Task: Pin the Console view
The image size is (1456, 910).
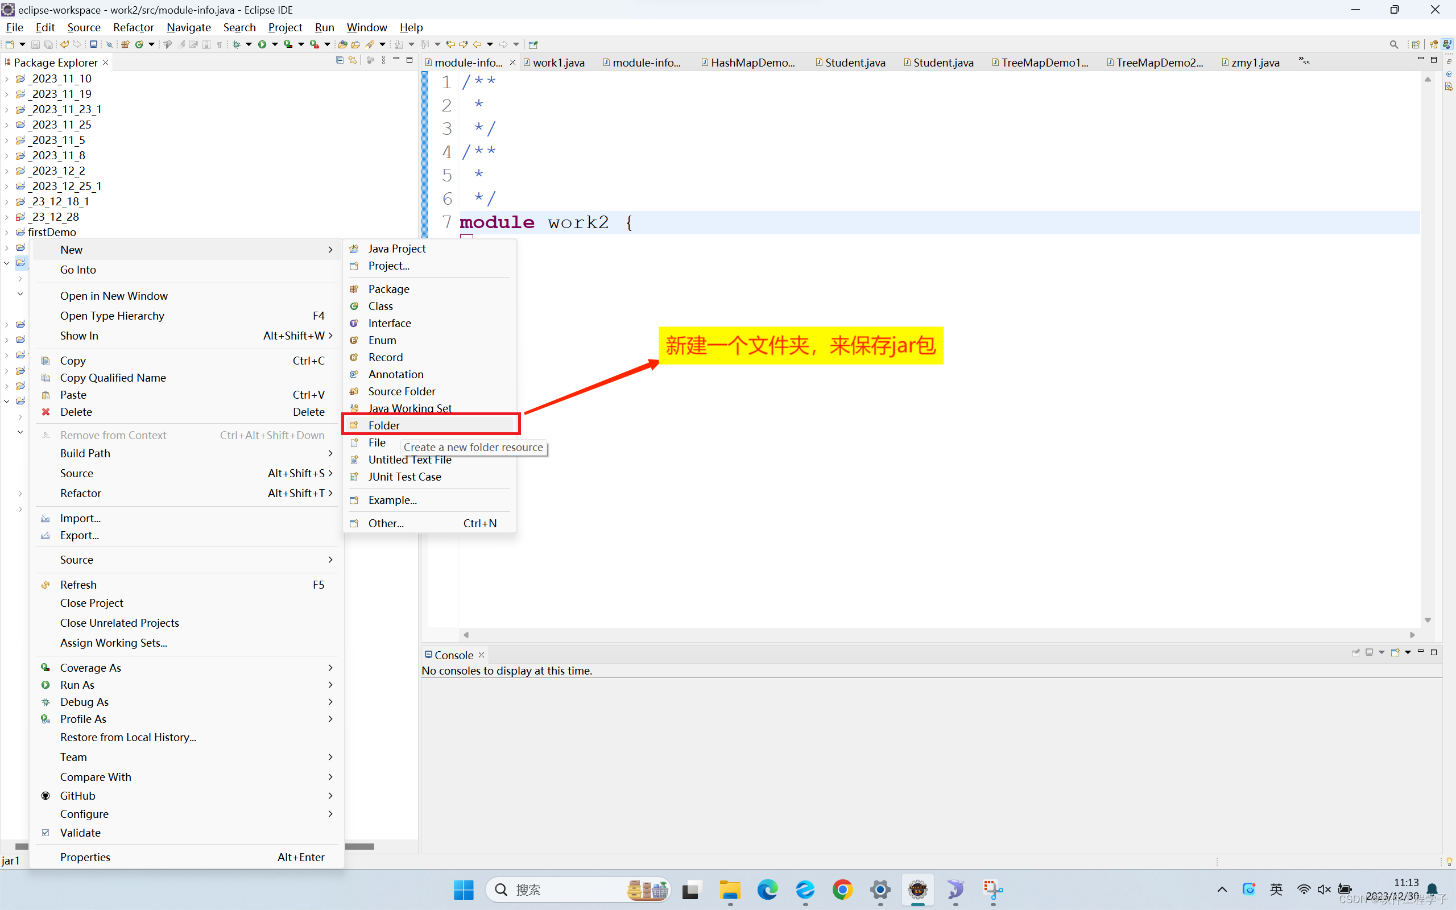Action: point(1355,652)
